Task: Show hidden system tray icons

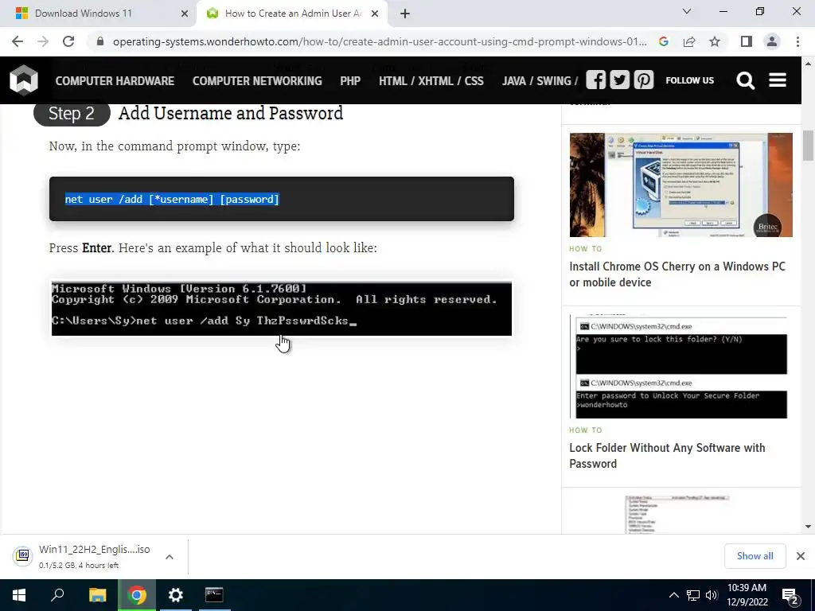Action: (673, 595)
